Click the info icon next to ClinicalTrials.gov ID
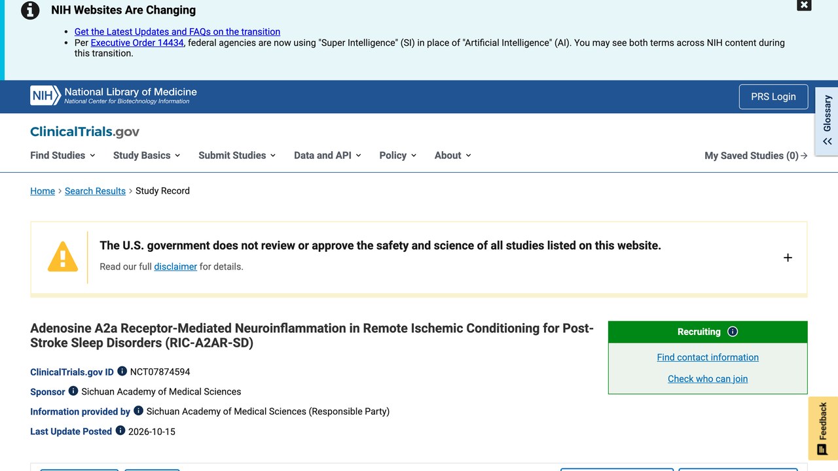Image resolution: width=838 pixels, height=471 pixels. (122, 371)
